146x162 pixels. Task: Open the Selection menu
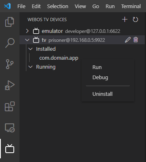58,6
